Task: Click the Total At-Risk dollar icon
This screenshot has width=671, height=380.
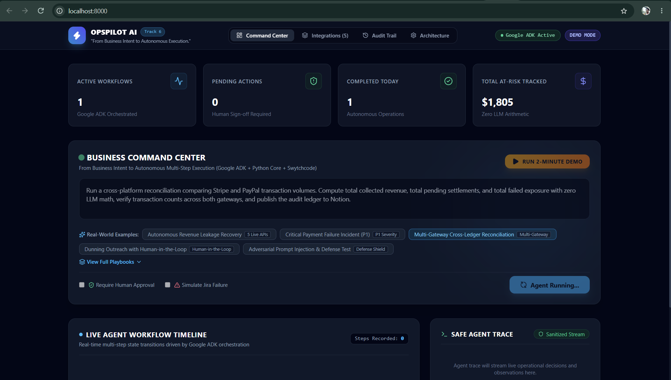Action: pos(583,81)
